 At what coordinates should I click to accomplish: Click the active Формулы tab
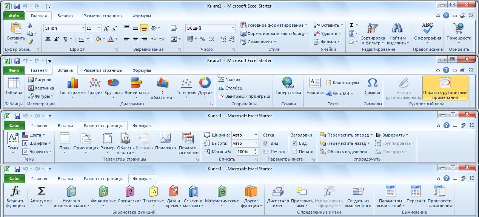142,179
